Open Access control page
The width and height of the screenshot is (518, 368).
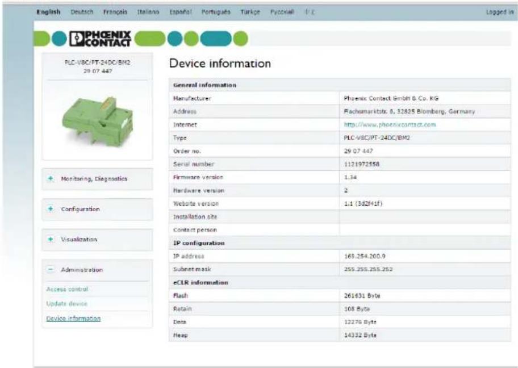pos(67,289)
